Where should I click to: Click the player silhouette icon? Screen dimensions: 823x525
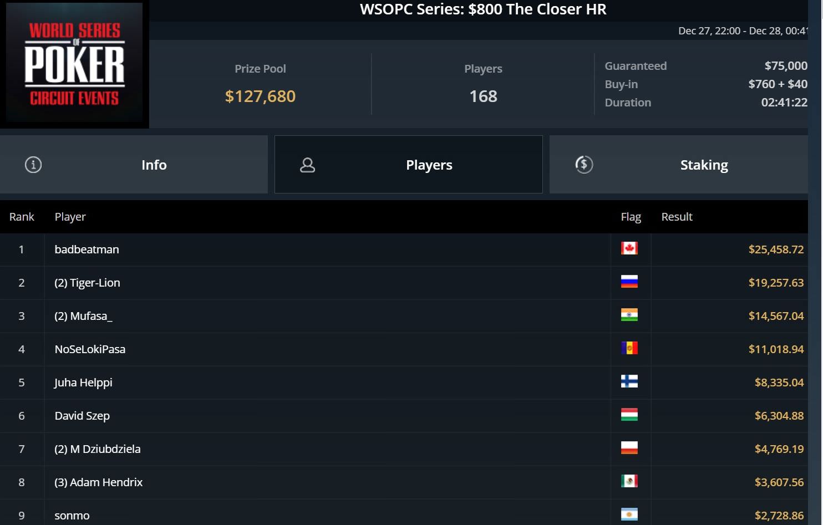307,165
